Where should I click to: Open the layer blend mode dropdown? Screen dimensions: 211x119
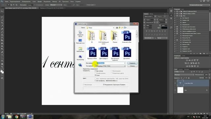tap(184, 75)
